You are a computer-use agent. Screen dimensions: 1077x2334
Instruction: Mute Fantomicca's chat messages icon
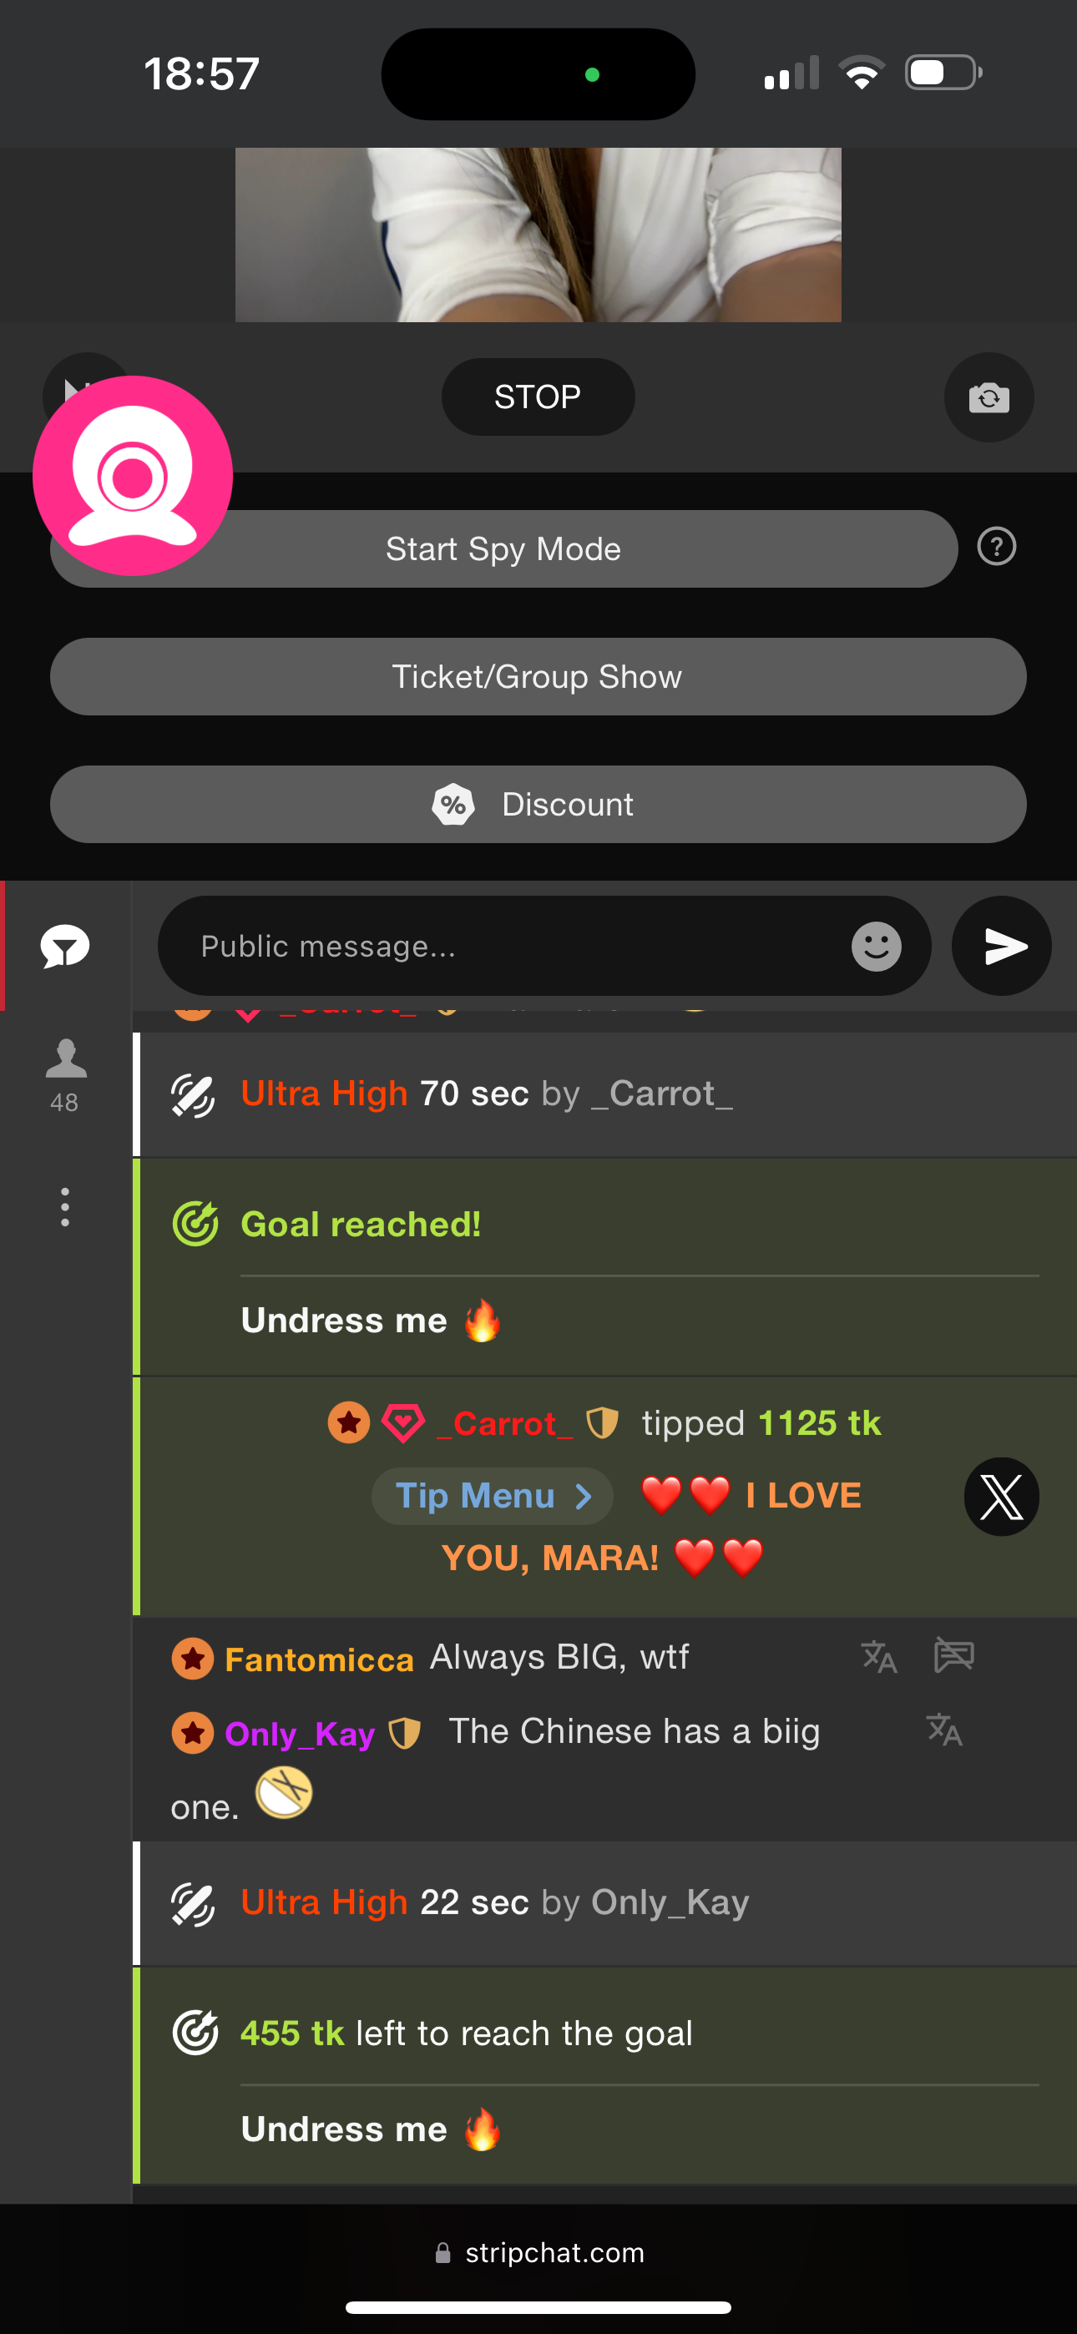953,1655
